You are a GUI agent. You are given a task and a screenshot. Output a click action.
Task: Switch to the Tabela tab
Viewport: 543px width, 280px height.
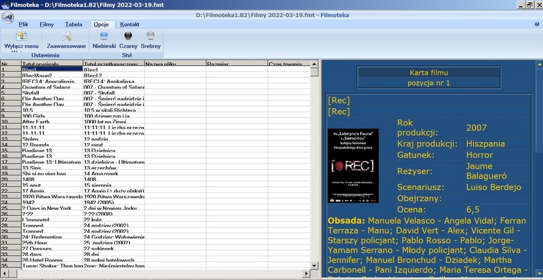(74, 24)
